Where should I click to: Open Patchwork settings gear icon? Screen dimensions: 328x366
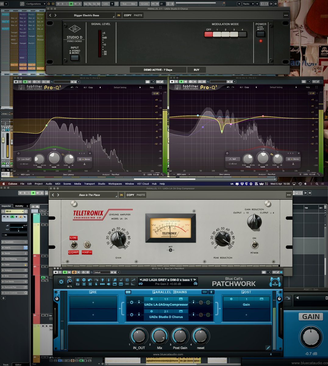click(84, 280)
